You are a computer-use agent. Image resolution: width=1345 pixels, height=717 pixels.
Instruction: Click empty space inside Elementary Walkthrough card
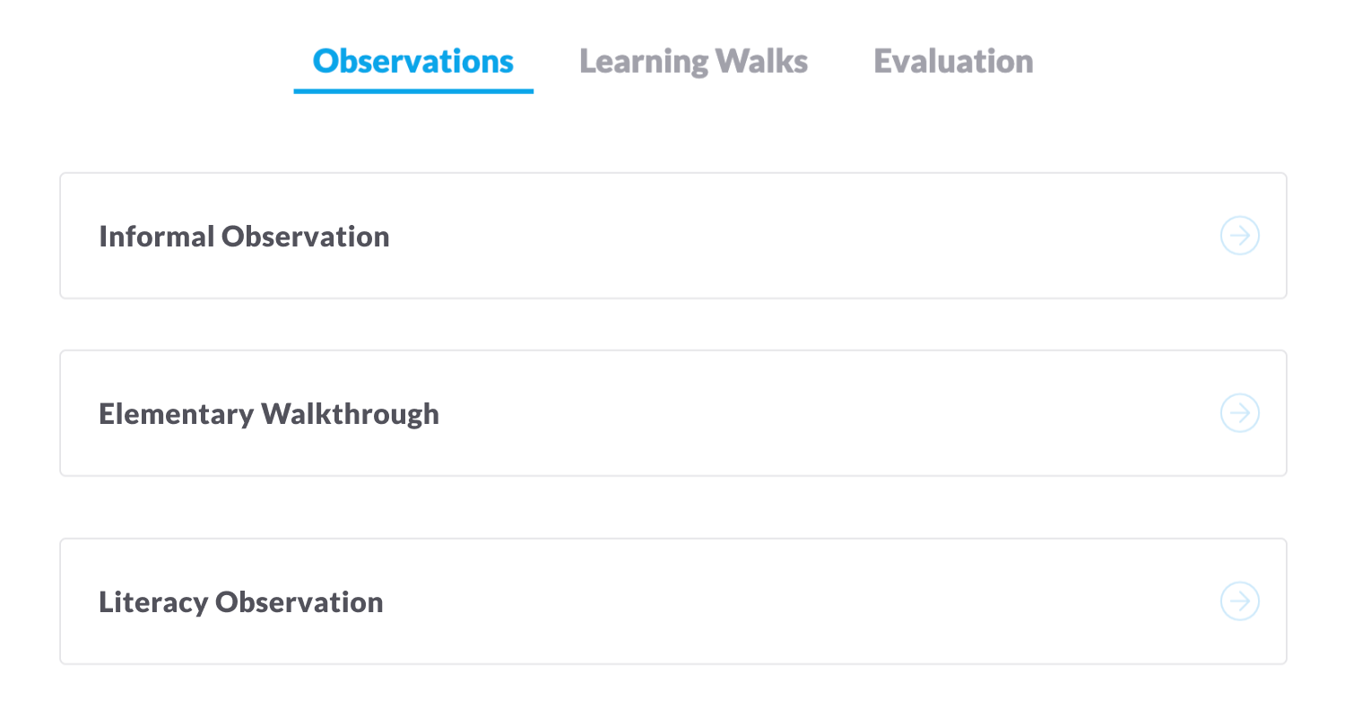pyautogui.click(x=807, y=413)
